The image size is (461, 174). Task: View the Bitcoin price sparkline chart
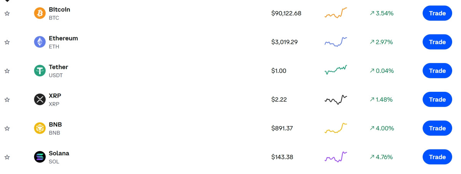(x=336, y=13)
